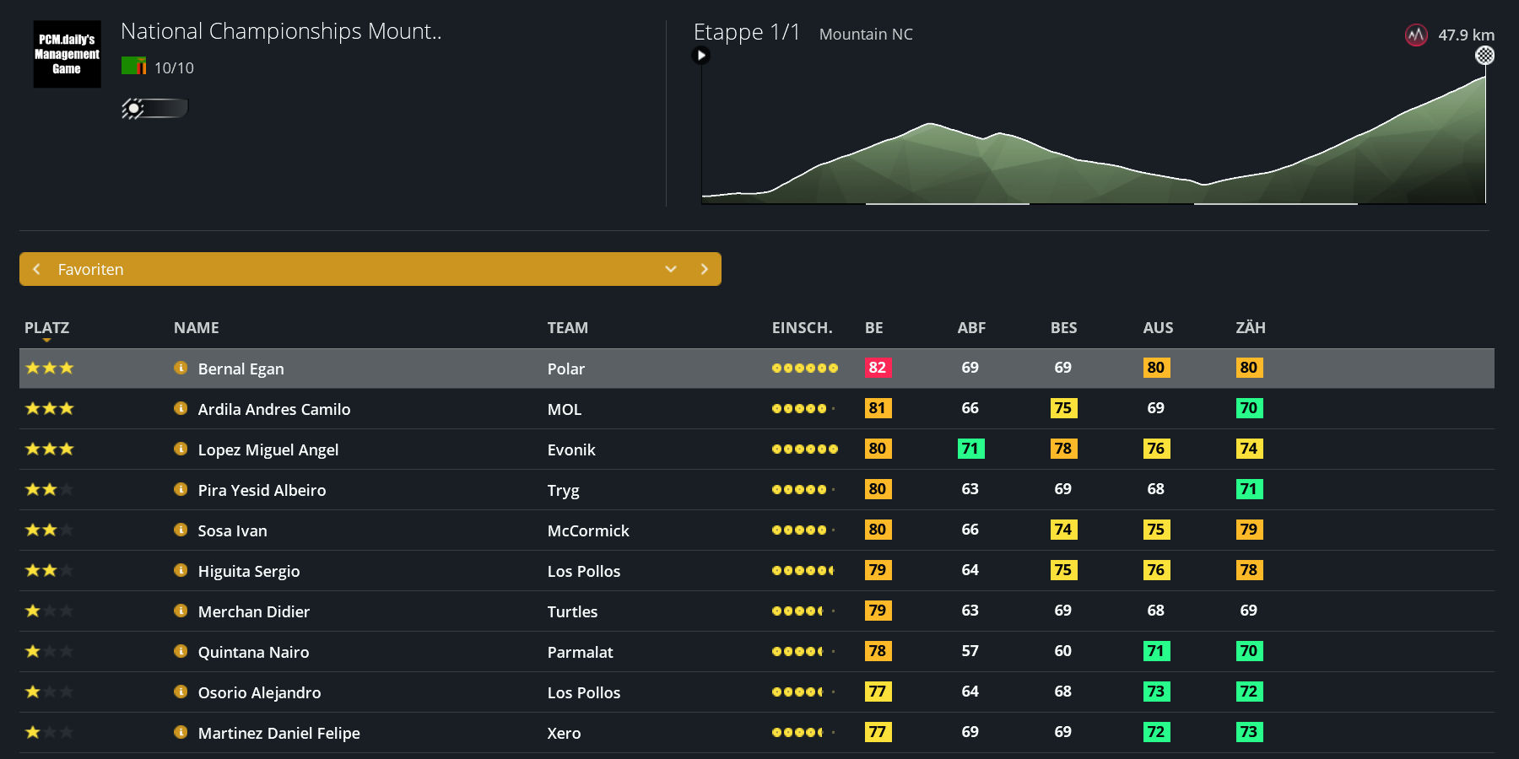1519x759 pixels.
Task: Select rider name Lopez Miguel Angel
Action: click(x=268, y=449)
